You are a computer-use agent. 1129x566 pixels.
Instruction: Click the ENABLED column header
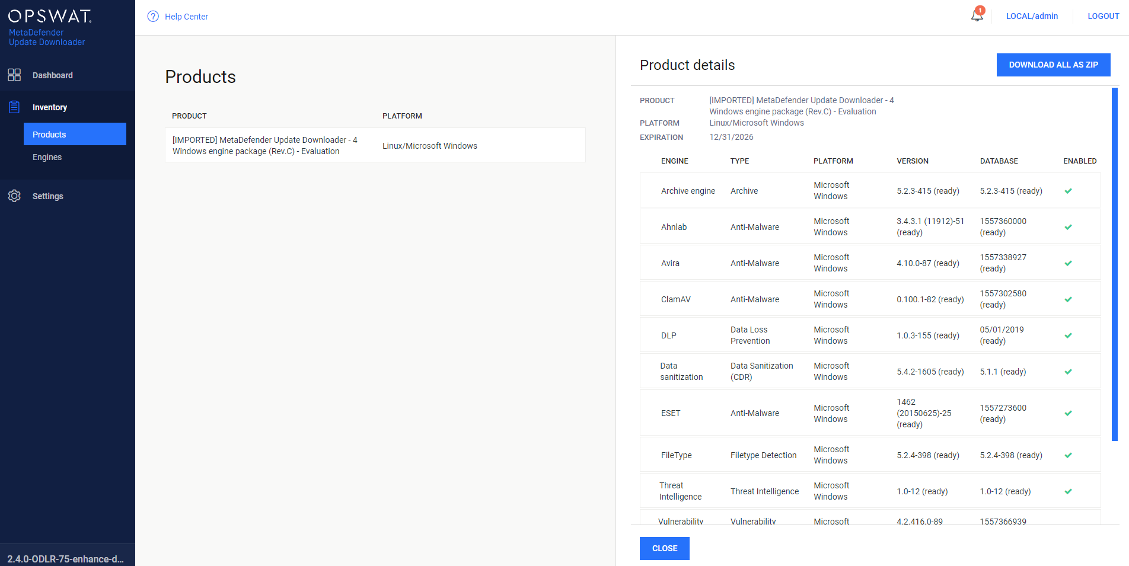point(1080,161)
